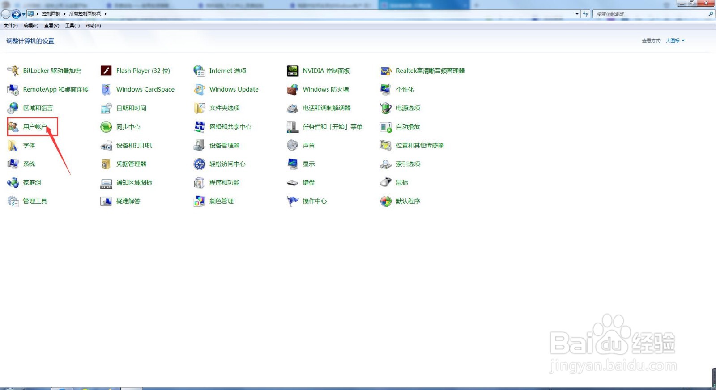Click 所有控制面板项 breadcrumb segment
Image resolution: width=716 pixels, height=390 pixels.
tap(85, 14)
